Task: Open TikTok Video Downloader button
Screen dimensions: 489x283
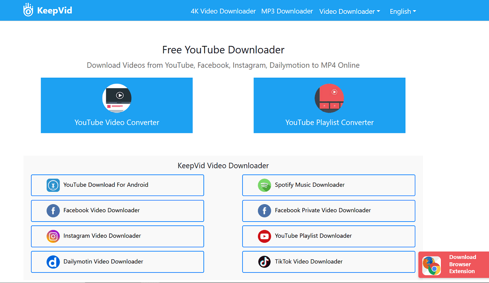Action: pyautogui.click(x=329, y=262)
